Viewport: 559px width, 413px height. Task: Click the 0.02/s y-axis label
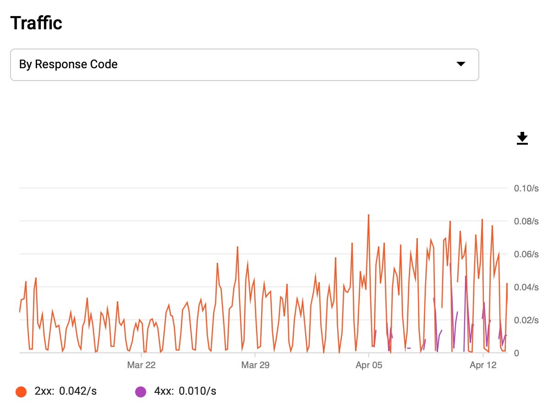click(526, 320)
